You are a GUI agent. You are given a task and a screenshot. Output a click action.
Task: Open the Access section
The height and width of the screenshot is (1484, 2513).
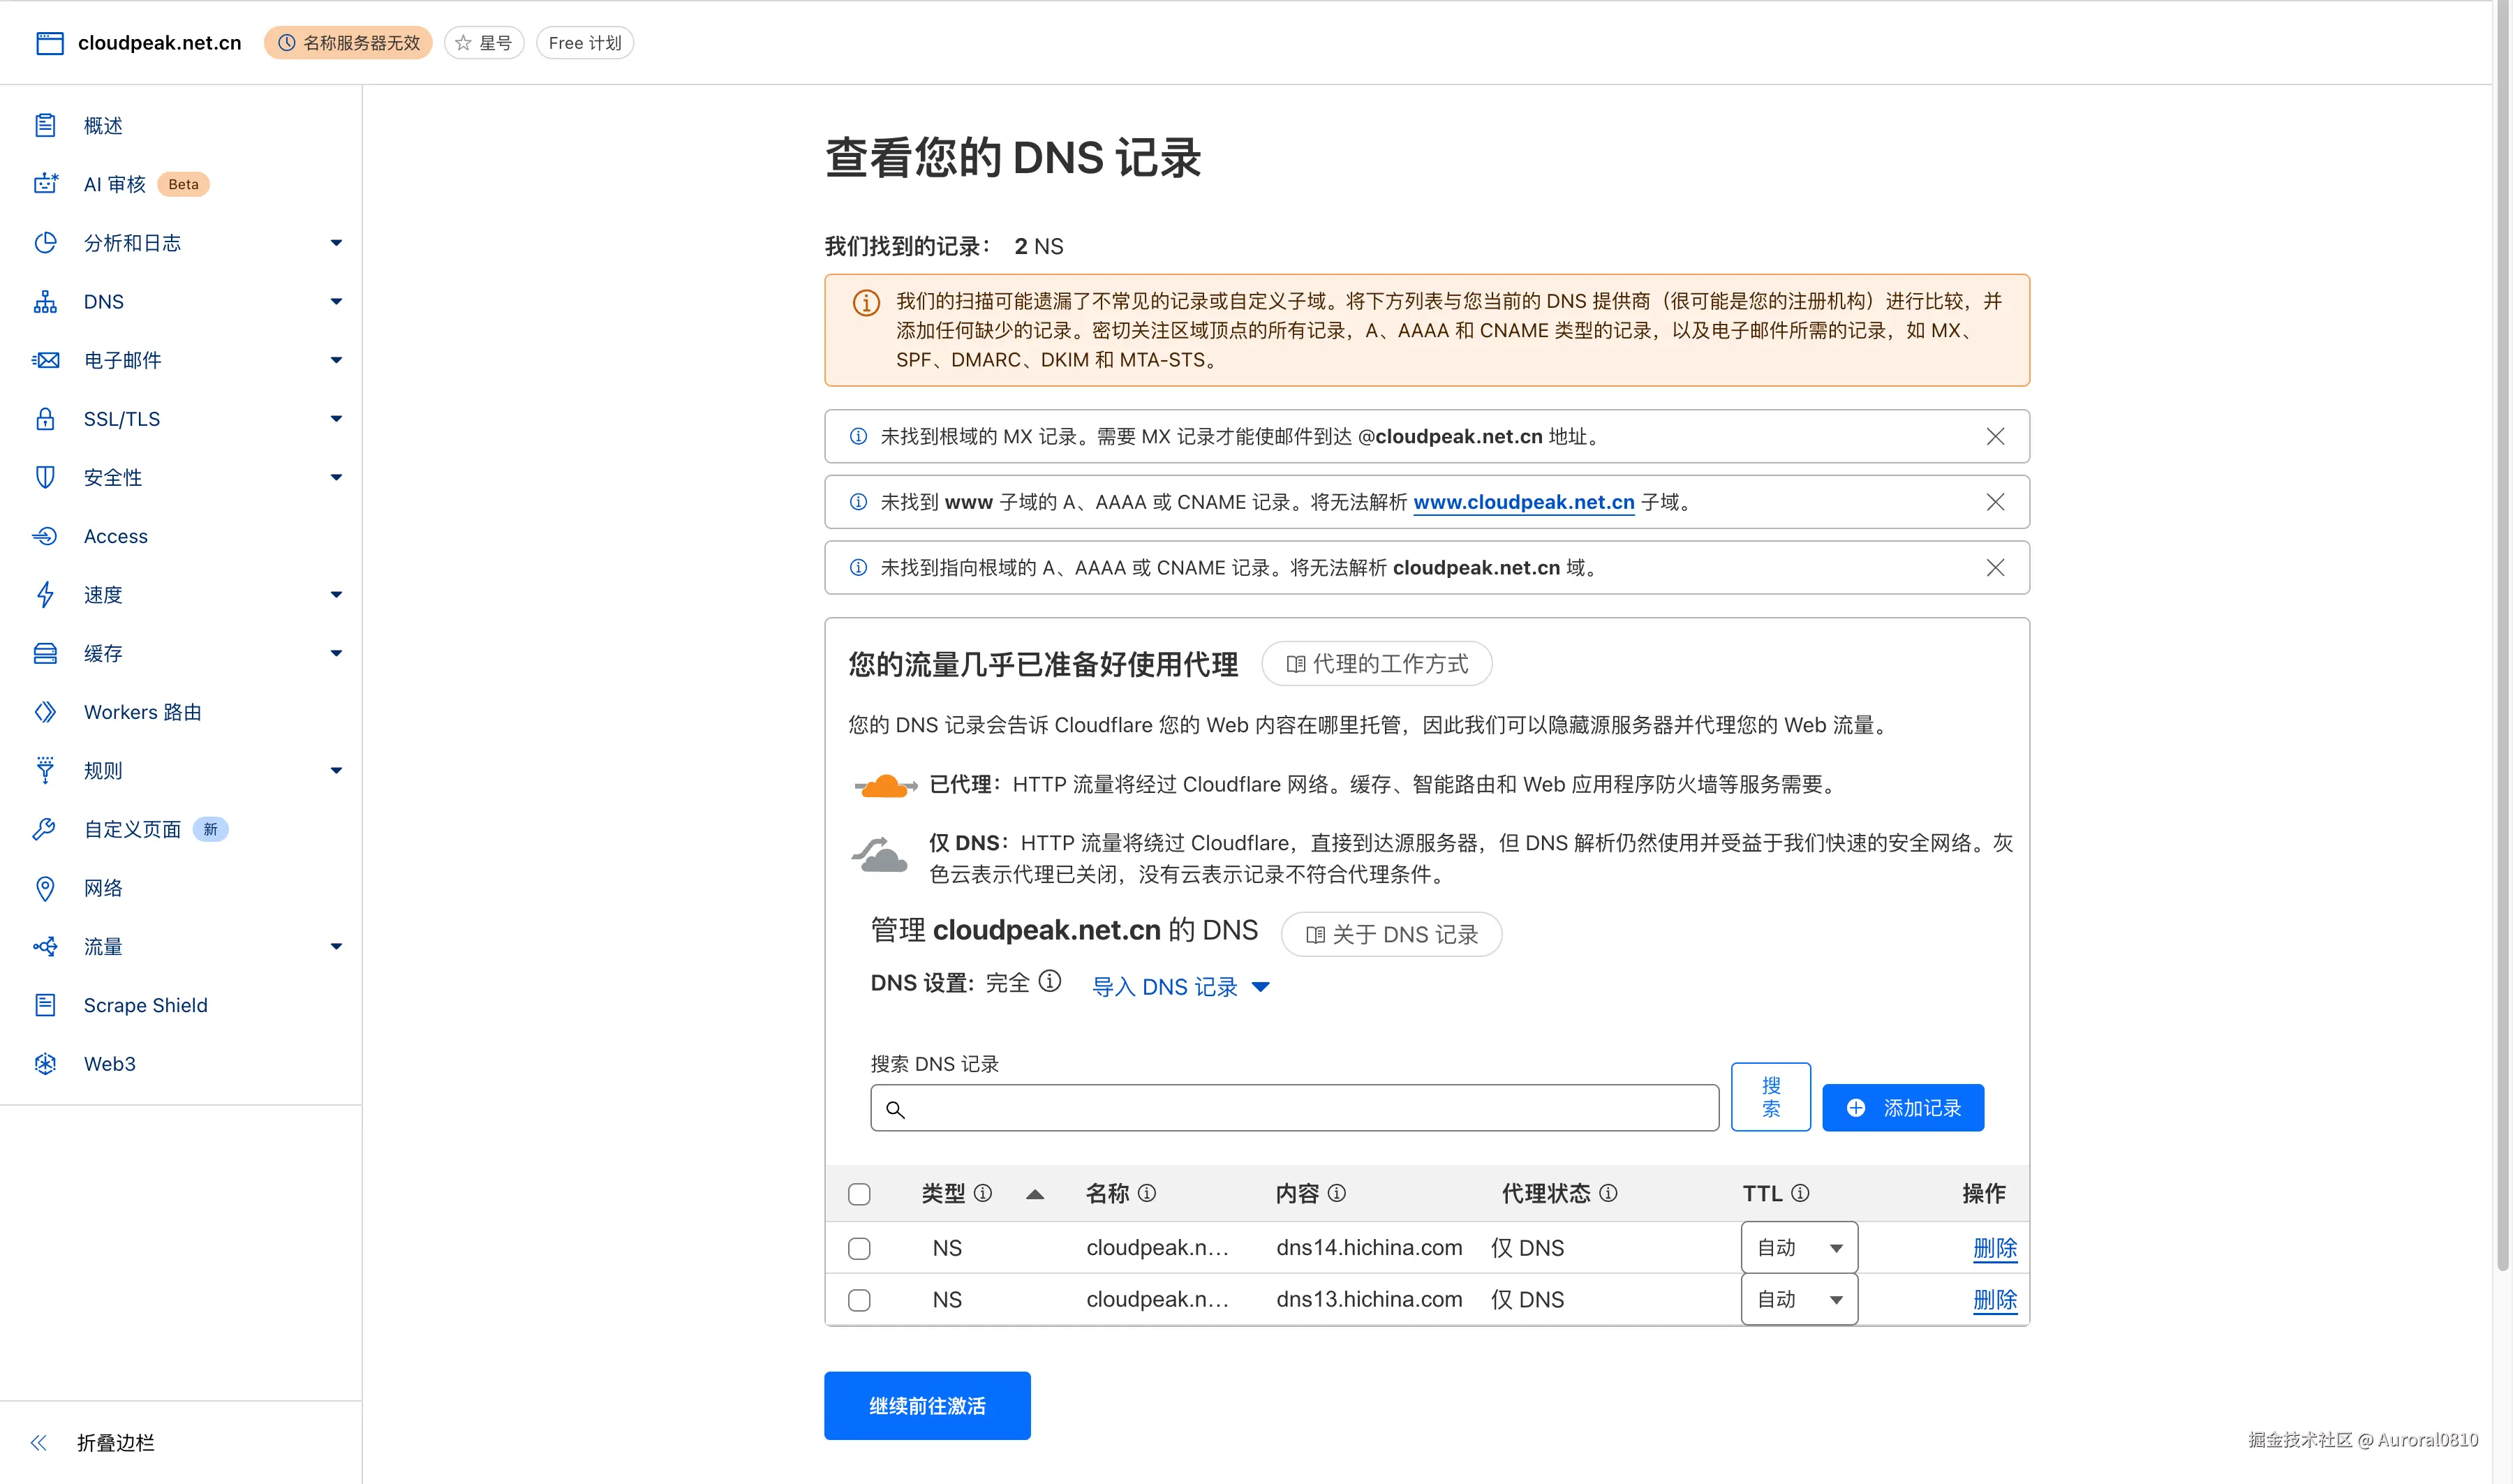pyautogui.click(x=115, y=536)
